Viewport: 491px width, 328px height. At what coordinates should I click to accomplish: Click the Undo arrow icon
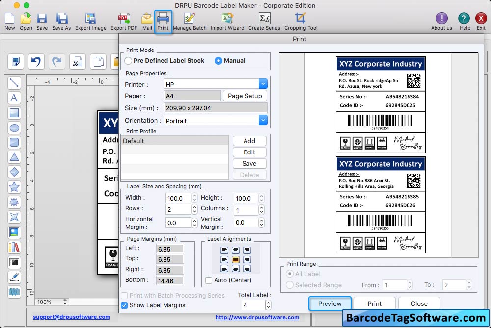coord(36,61)
